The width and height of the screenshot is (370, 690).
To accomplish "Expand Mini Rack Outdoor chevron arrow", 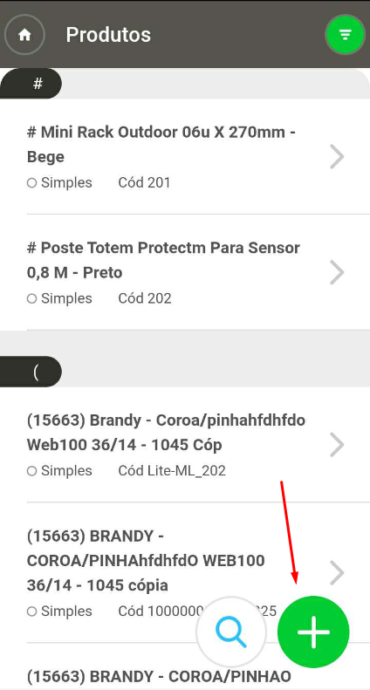I will pyautogui.click(x=337, y=157).
